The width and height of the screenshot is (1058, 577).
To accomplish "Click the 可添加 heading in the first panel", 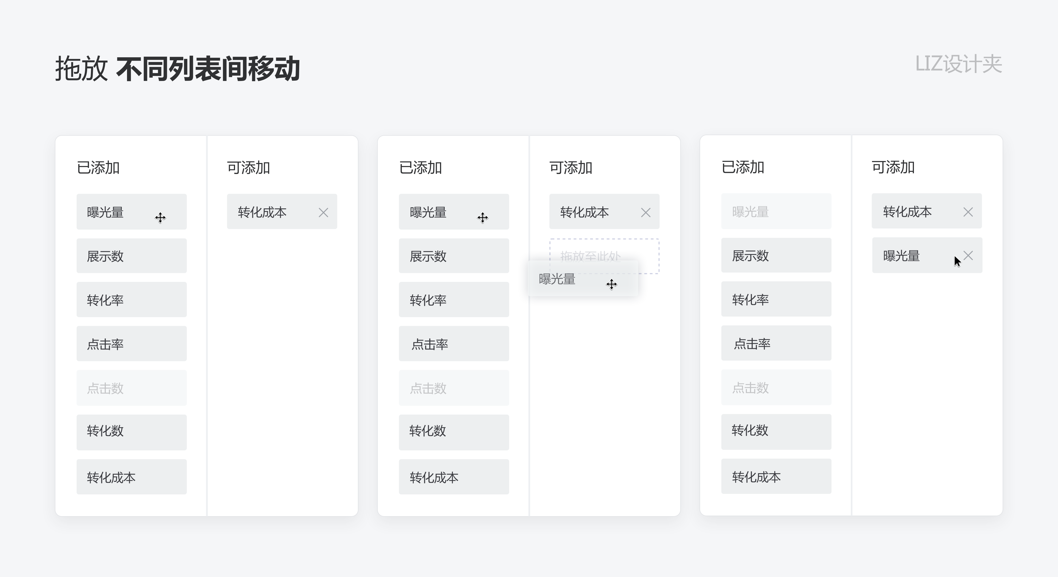I will coord(249,167).
